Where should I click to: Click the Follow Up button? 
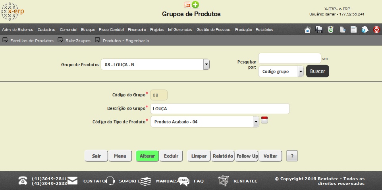(x=247, y=156)
